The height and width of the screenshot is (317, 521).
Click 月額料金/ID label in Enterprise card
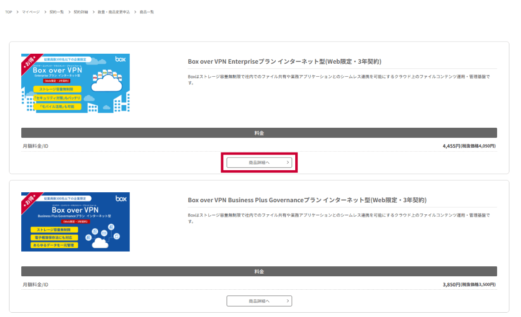36,146
